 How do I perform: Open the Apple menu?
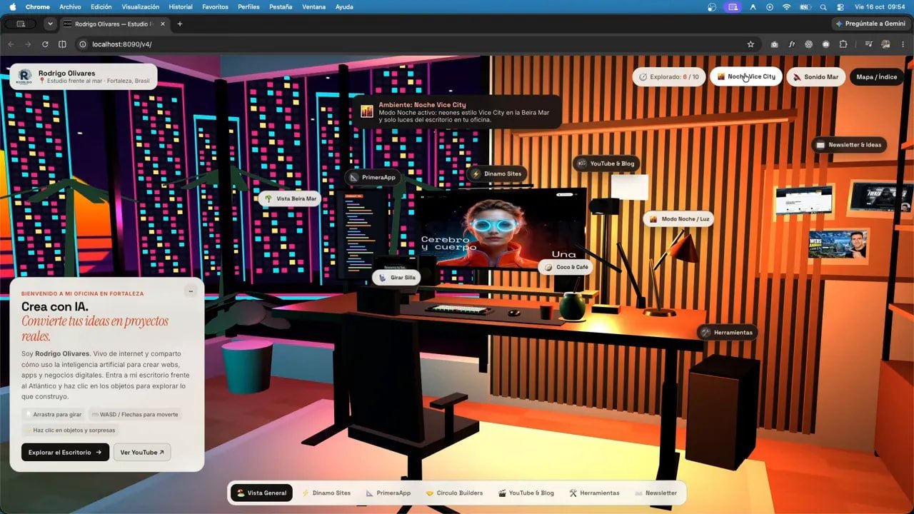tap(12, 6)
